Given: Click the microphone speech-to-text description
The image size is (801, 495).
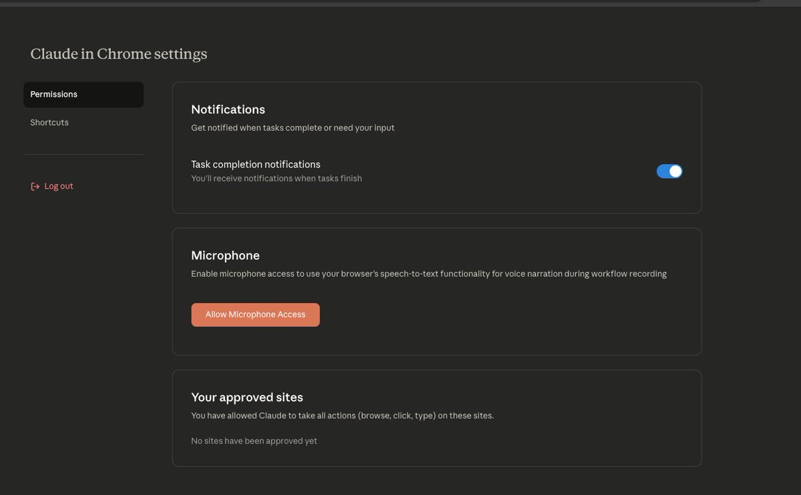Looking at the screenshot, I should (429, 274).
